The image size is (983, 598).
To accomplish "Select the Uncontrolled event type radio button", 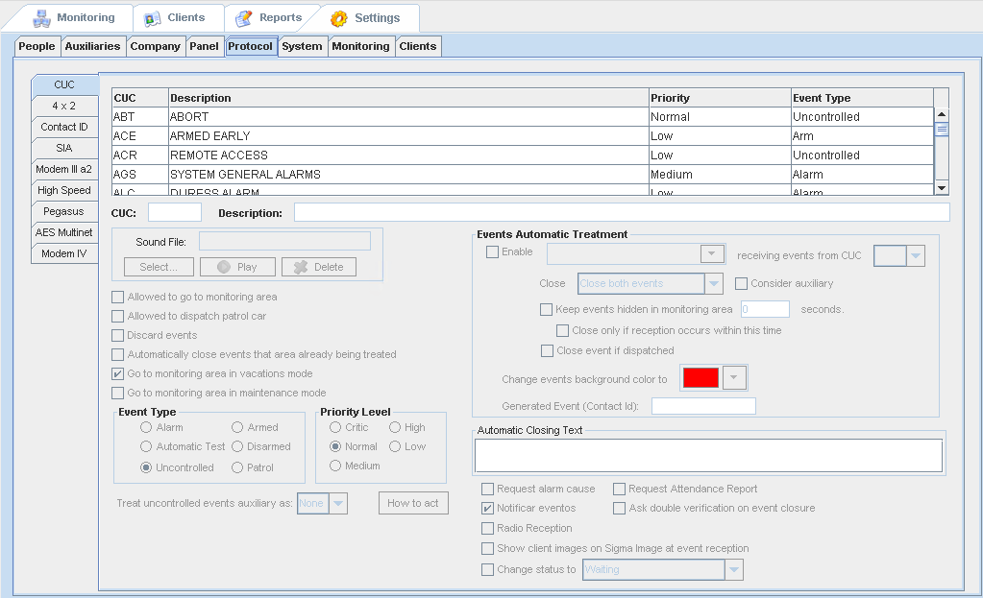I will [x=146, y=467].
